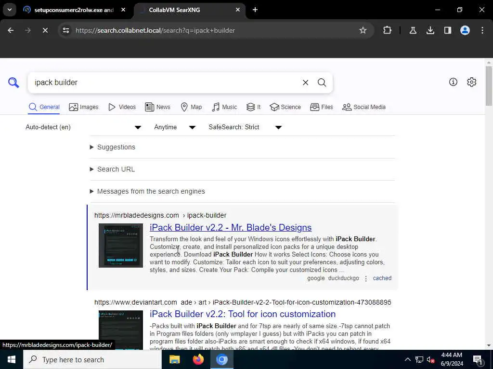This screenshot has width=493, height=369.
Task: Open the profile avatar menu
Action: [x=465, y=30]
